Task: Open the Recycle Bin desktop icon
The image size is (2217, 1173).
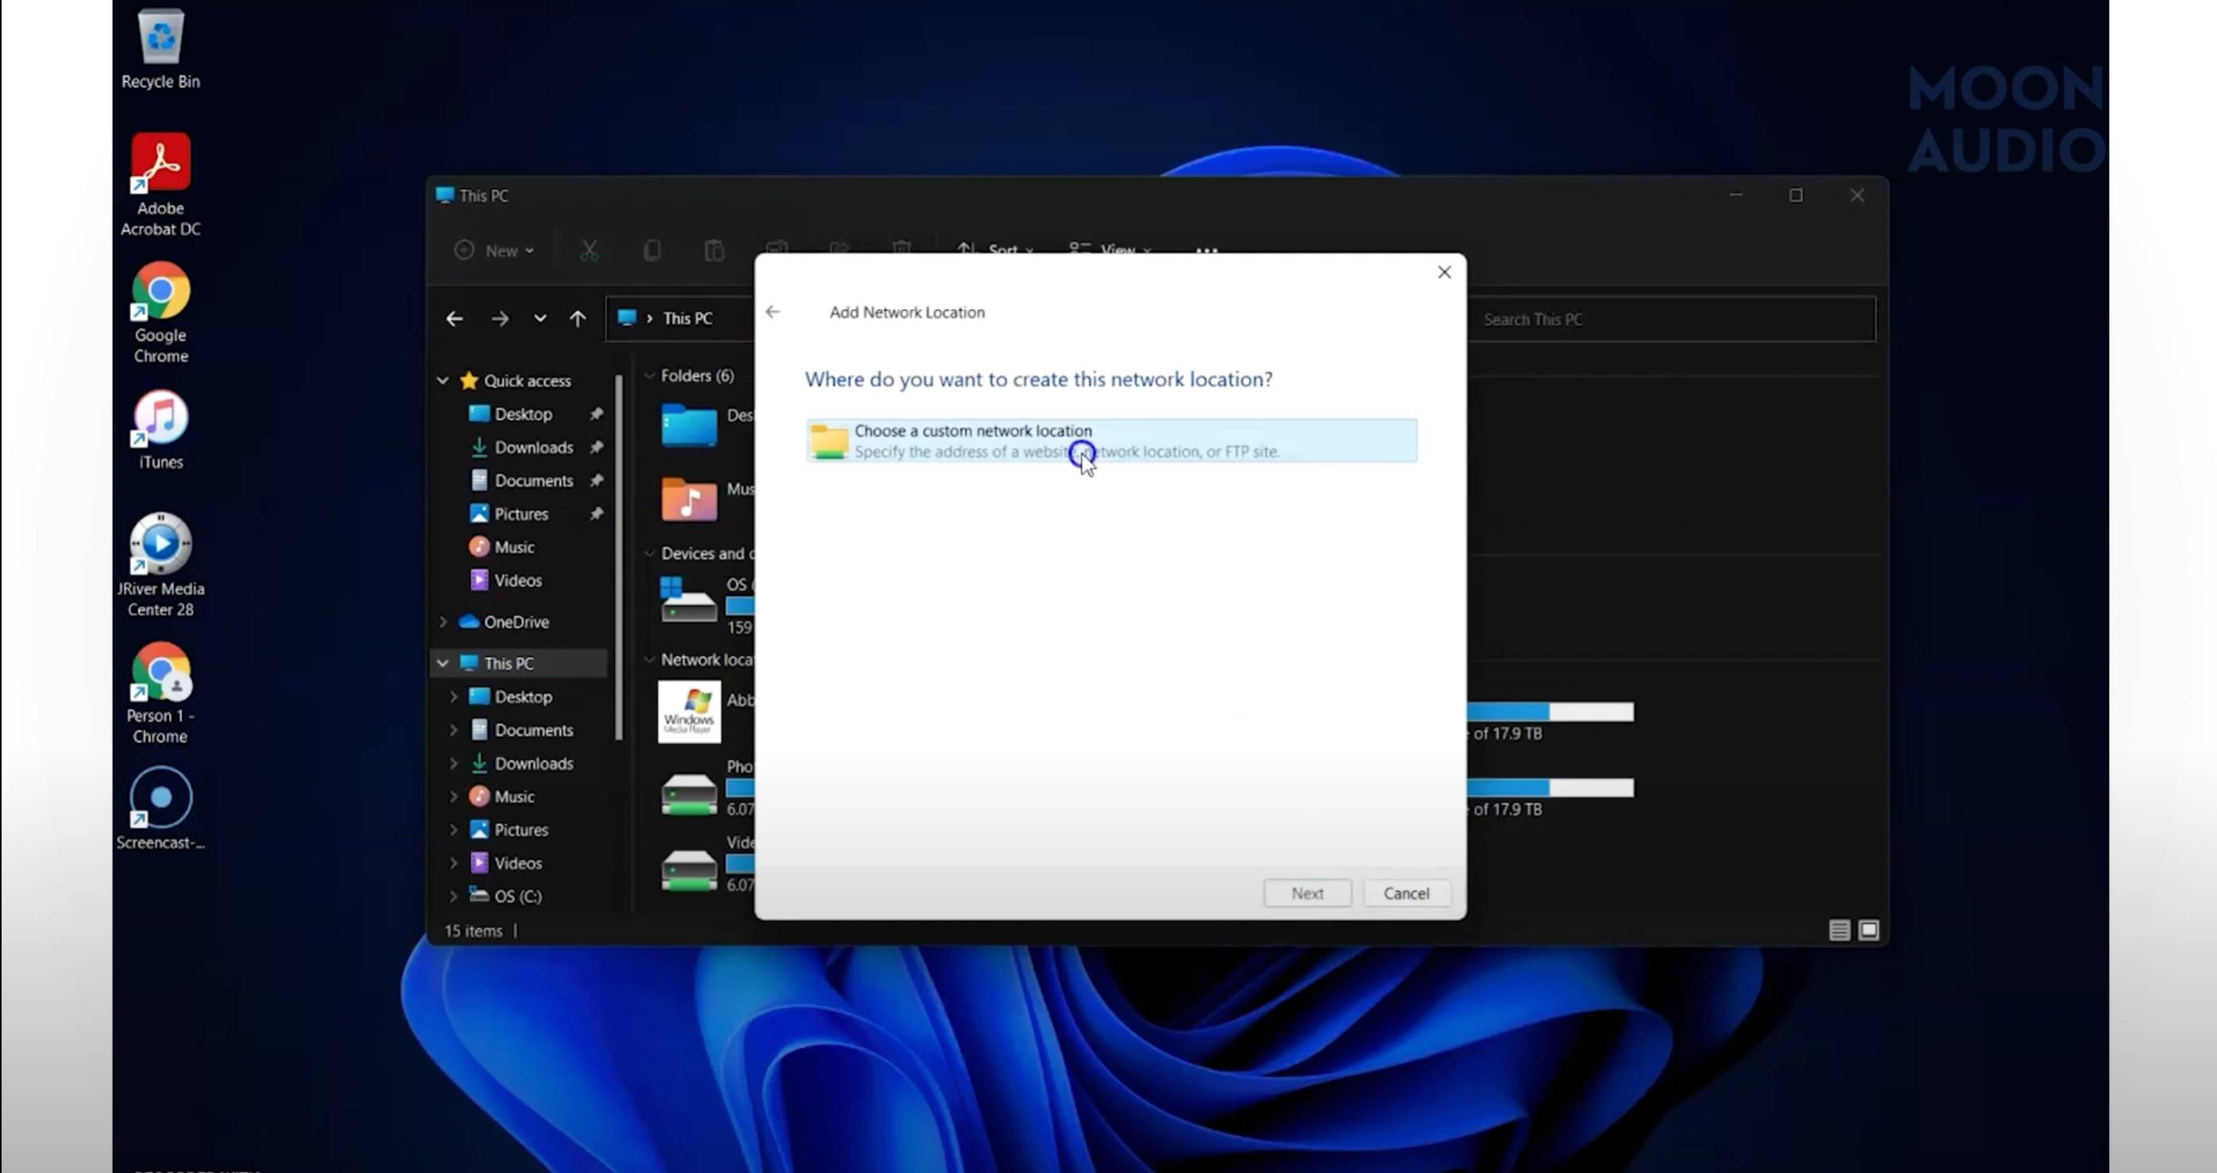Action: tap(160, 48)
